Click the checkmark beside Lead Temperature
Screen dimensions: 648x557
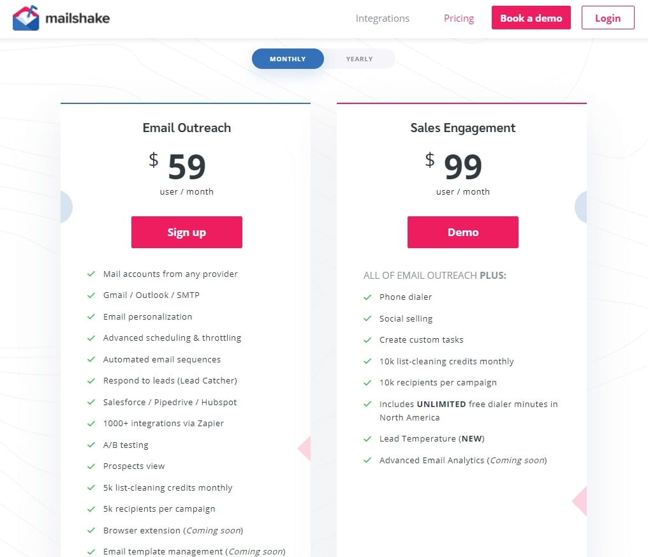367,439
